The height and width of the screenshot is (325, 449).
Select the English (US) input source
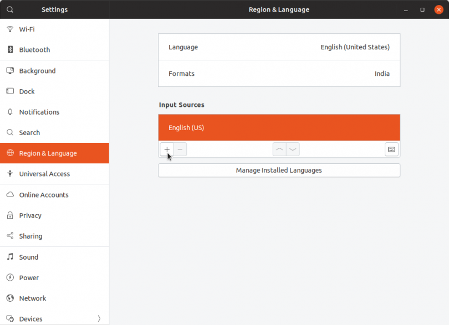point(279,127)
